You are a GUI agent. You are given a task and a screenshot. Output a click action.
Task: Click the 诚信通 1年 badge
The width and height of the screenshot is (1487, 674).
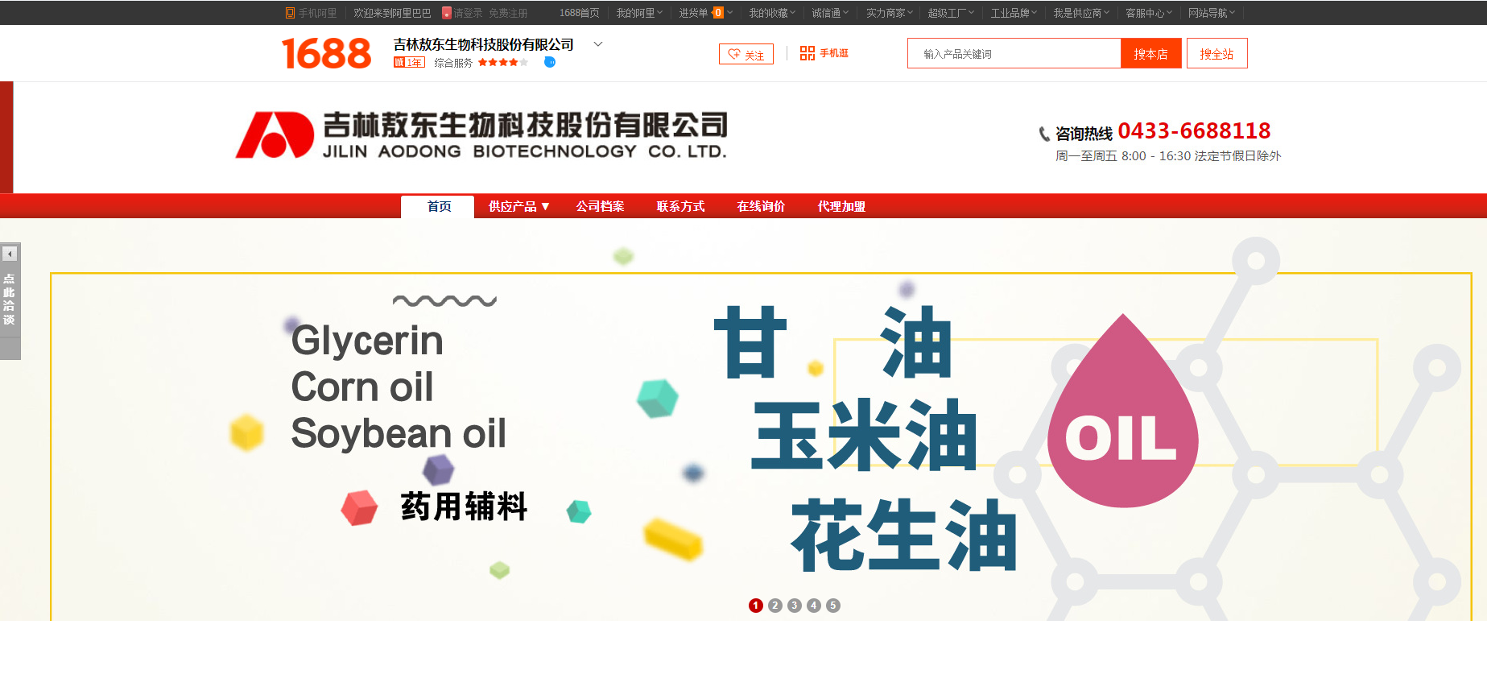[409, 62]
